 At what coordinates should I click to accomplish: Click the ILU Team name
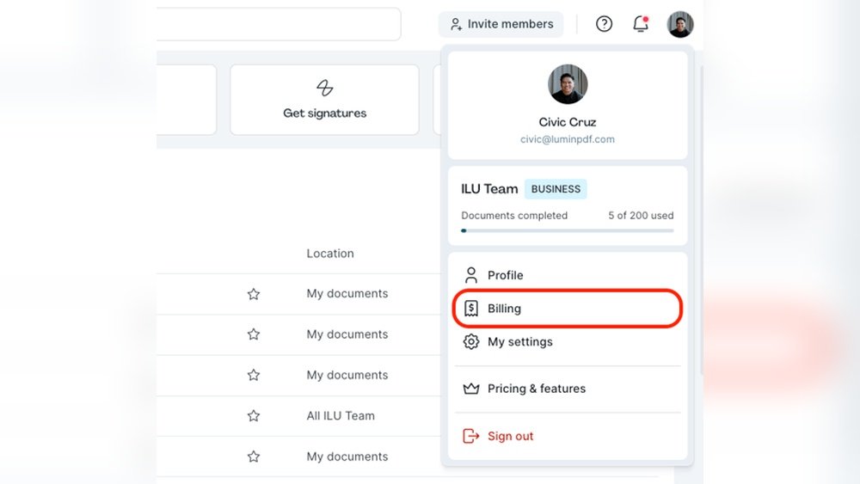pyautogui.click(x=489, y=189)
